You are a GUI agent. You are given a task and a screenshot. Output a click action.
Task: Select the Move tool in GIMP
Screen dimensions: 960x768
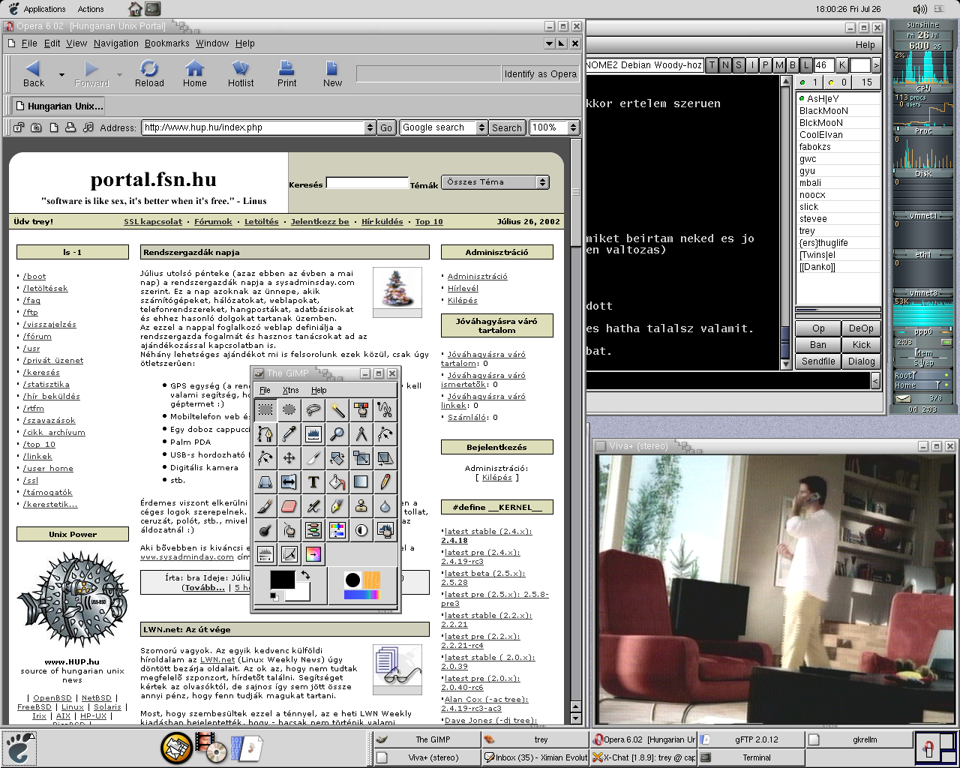(289, 457)
